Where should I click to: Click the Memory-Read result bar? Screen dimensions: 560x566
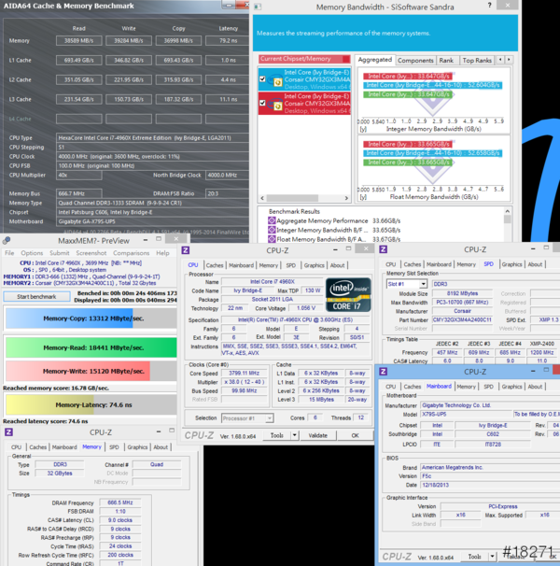click(x=91, y=347)
